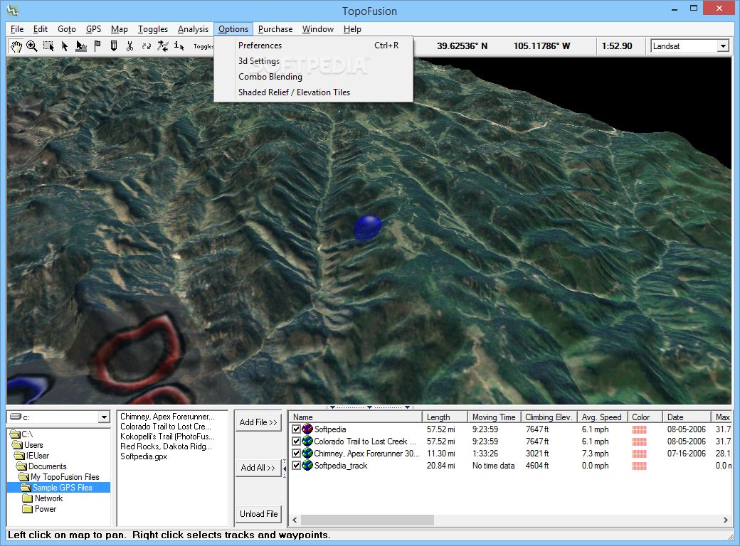740x546 pixels.
Task: Click the globe icon beside Softpedia track
Action: (x=307, y=429)
